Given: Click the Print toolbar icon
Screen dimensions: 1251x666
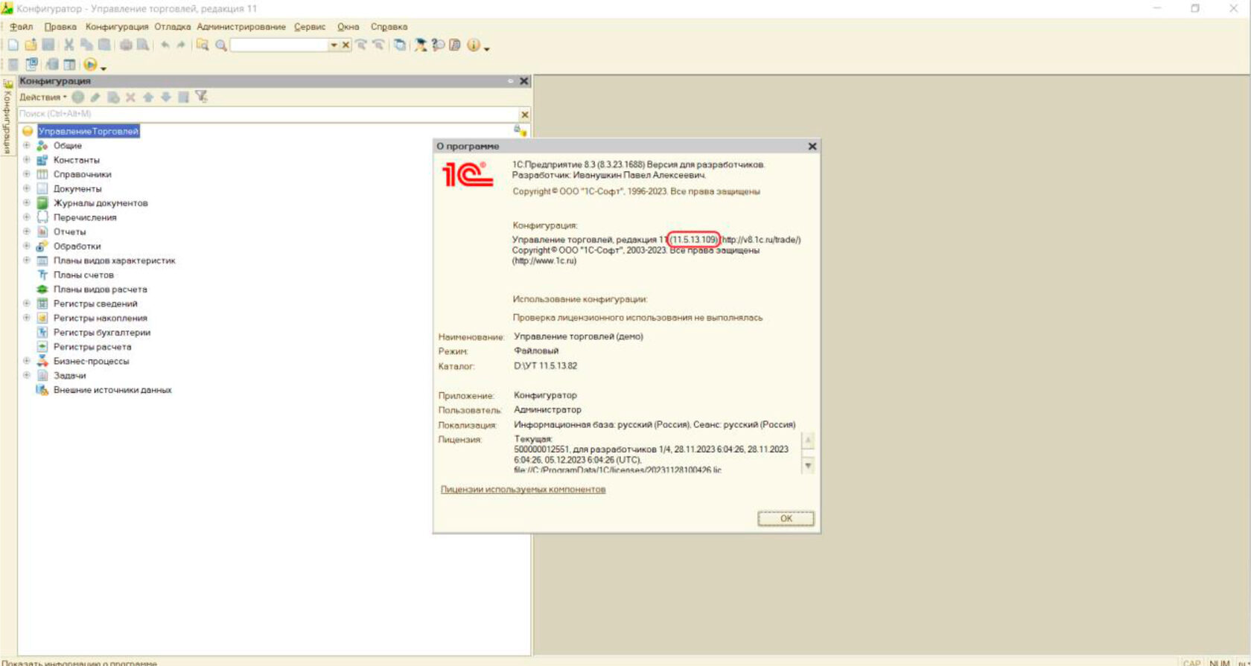Looking at the screenshot, I should [x=126, y=45].
